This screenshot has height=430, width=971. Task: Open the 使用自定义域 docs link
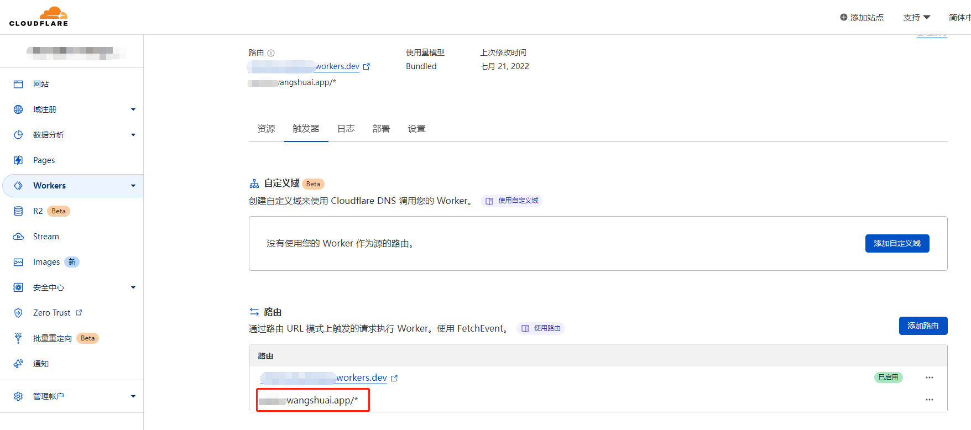511,201
